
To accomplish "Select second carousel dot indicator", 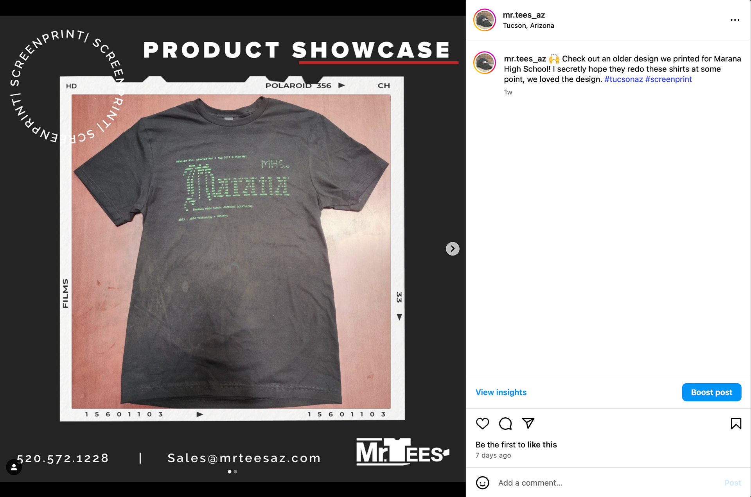I will [235, 472].
